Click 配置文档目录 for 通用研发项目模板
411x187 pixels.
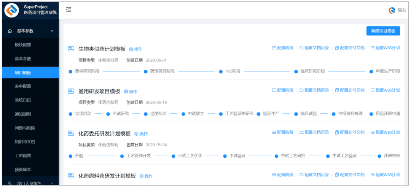click(314, 90)
